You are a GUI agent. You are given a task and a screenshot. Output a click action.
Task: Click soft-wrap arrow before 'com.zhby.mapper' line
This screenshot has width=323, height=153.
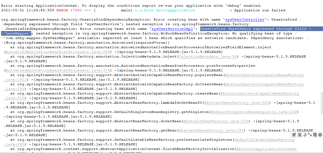click(2, 38)
